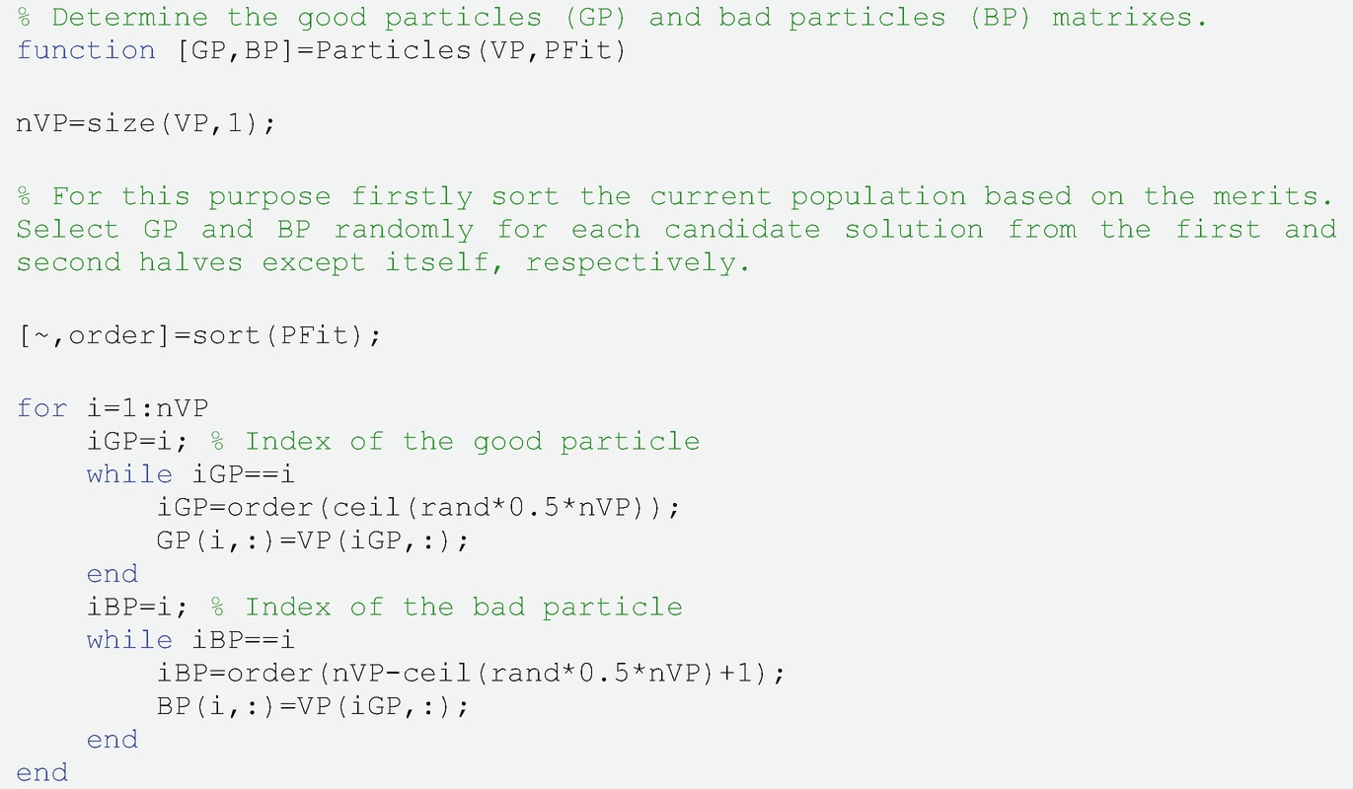Click the 'for' keyword in the for i=1:nVP line
This screenshot has width=1353, height=789.
pos(42,408)
